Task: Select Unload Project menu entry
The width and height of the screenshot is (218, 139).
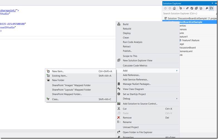Action: (131, 127)
